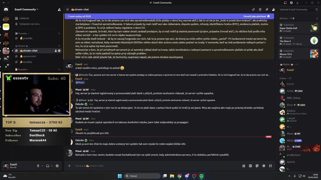Open GIF picker
The image size is (321, 180).
250,166
